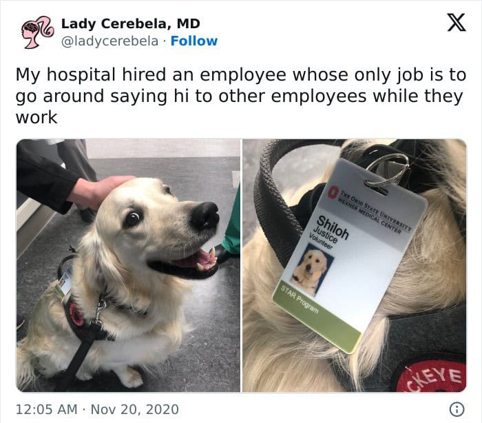This screenshot has width=482, height=423.
Task: Follow the @ladycerebela account
Action: [194, 41]
